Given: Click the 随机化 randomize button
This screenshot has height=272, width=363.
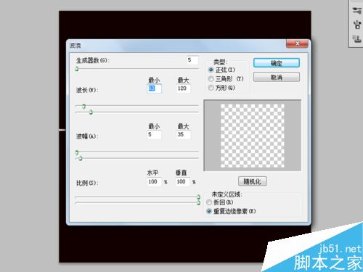Looking at the screenshot, I should pyautogui.click(x=253, y=181).
